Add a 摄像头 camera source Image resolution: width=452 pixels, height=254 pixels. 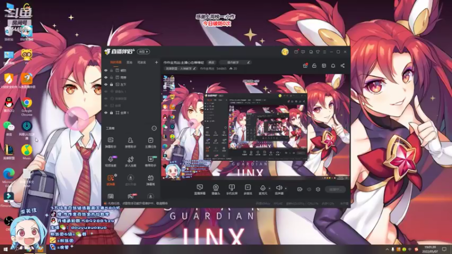coord(216,190)
